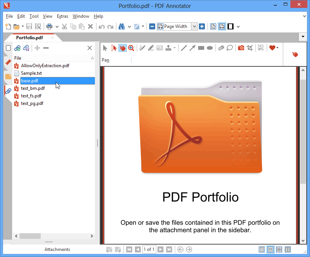This screenshot has width=310, height=257.
Task: Expand the view options dropdown chevron
Action: pyautogui.click(x=238, y=26)
